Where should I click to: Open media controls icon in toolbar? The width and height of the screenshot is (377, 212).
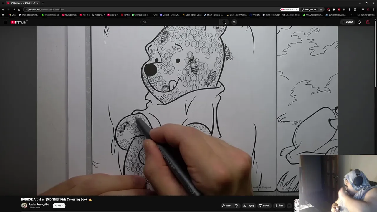[x=363, y=9]
